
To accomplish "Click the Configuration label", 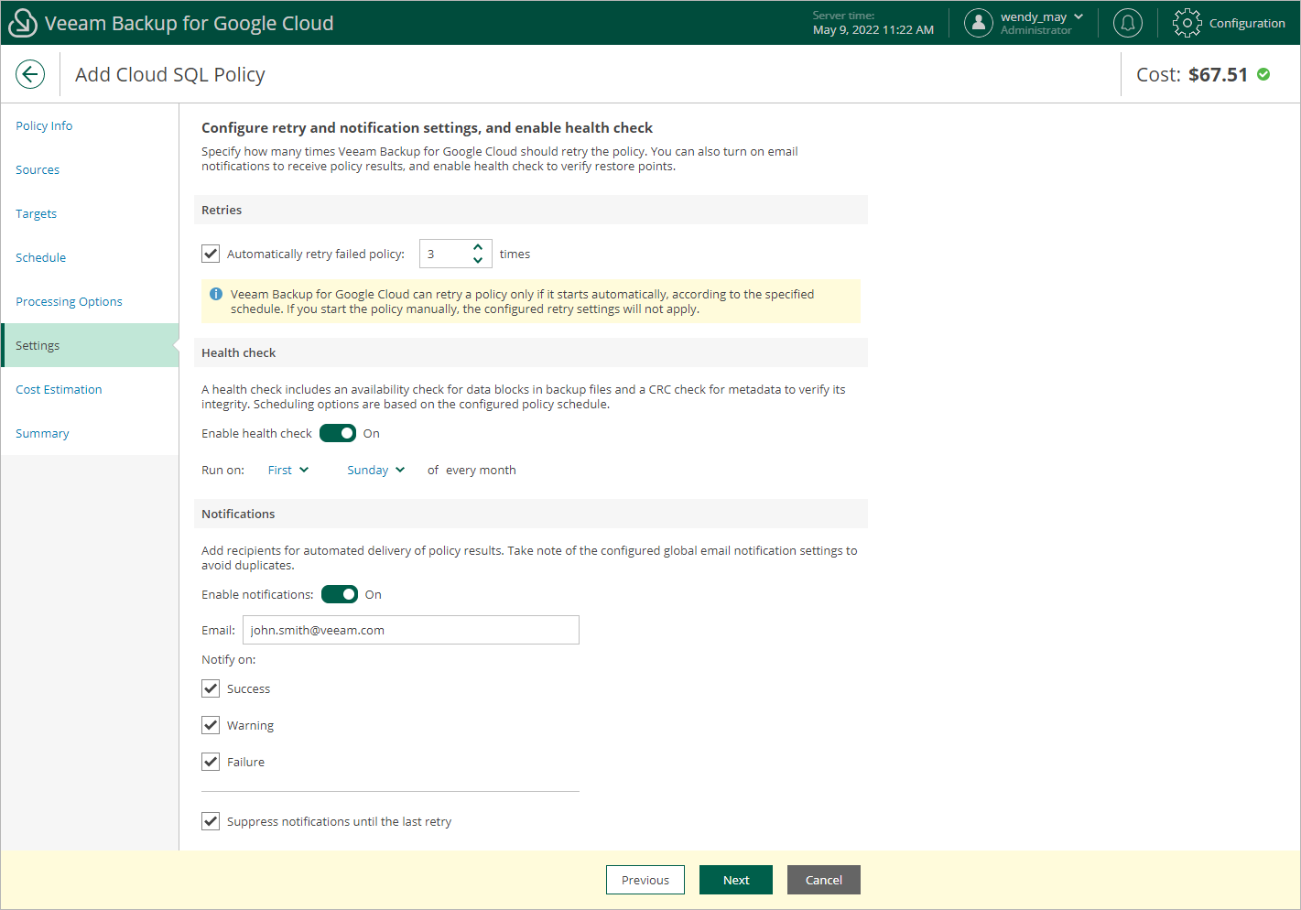I will click(1247, 23).
